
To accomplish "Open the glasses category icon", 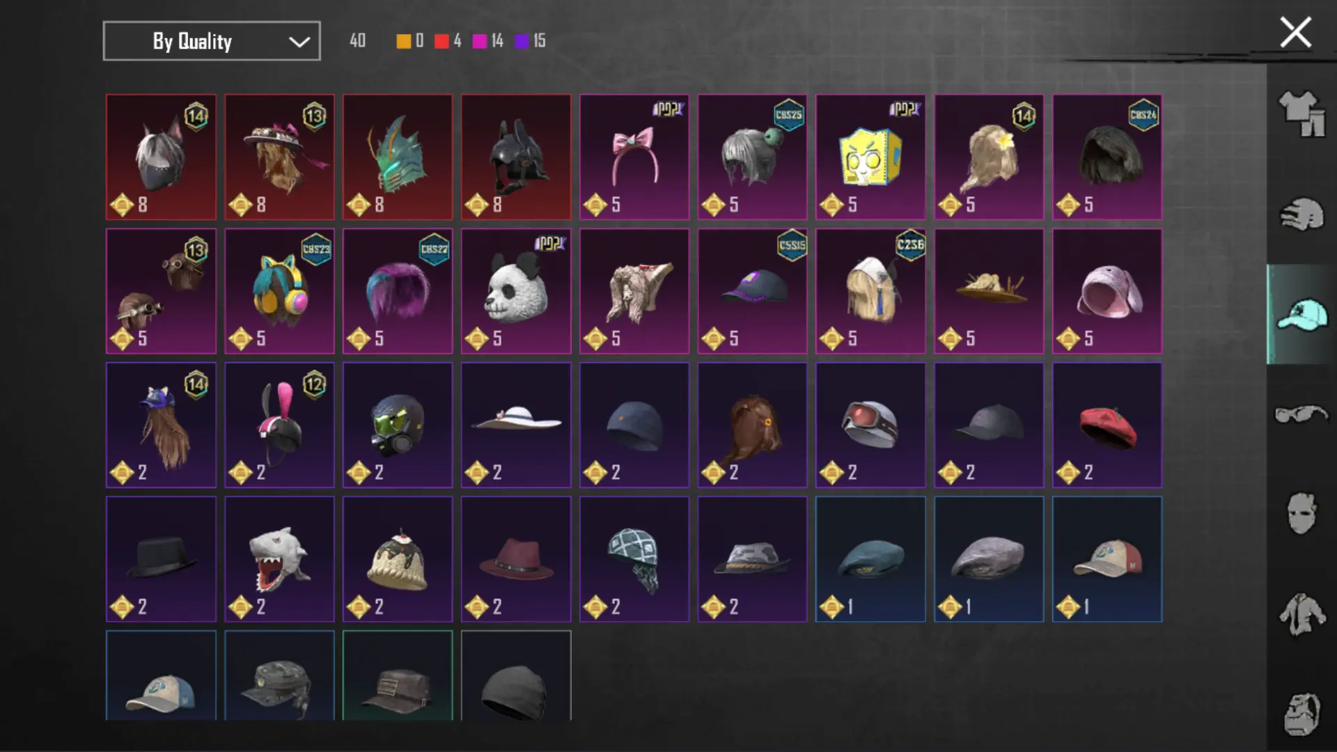I will tap(1301, 414).
